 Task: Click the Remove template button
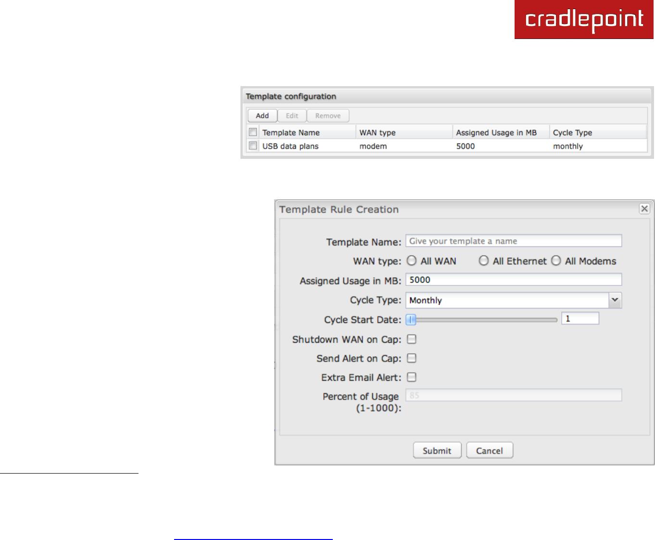(x=328, y=116)
